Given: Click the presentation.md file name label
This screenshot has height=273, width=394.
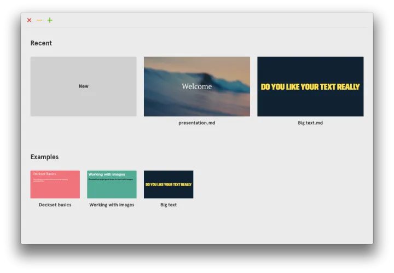Looking at the screenshot, I should tap(196, 123).
